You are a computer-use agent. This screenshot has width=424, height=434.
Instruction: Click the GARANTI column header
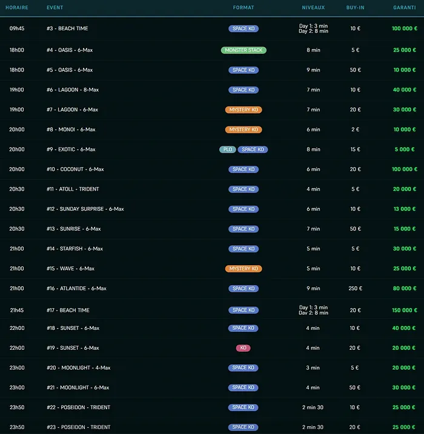[x=405, y=7]
